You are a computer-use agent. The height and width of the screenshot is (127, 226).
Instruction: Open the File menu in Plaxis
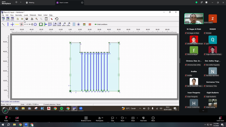(x=3, y=15)
